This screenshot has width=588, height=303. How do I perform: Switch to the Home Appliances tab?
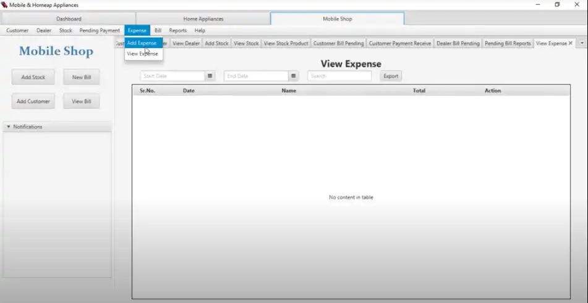click(203, 19)
